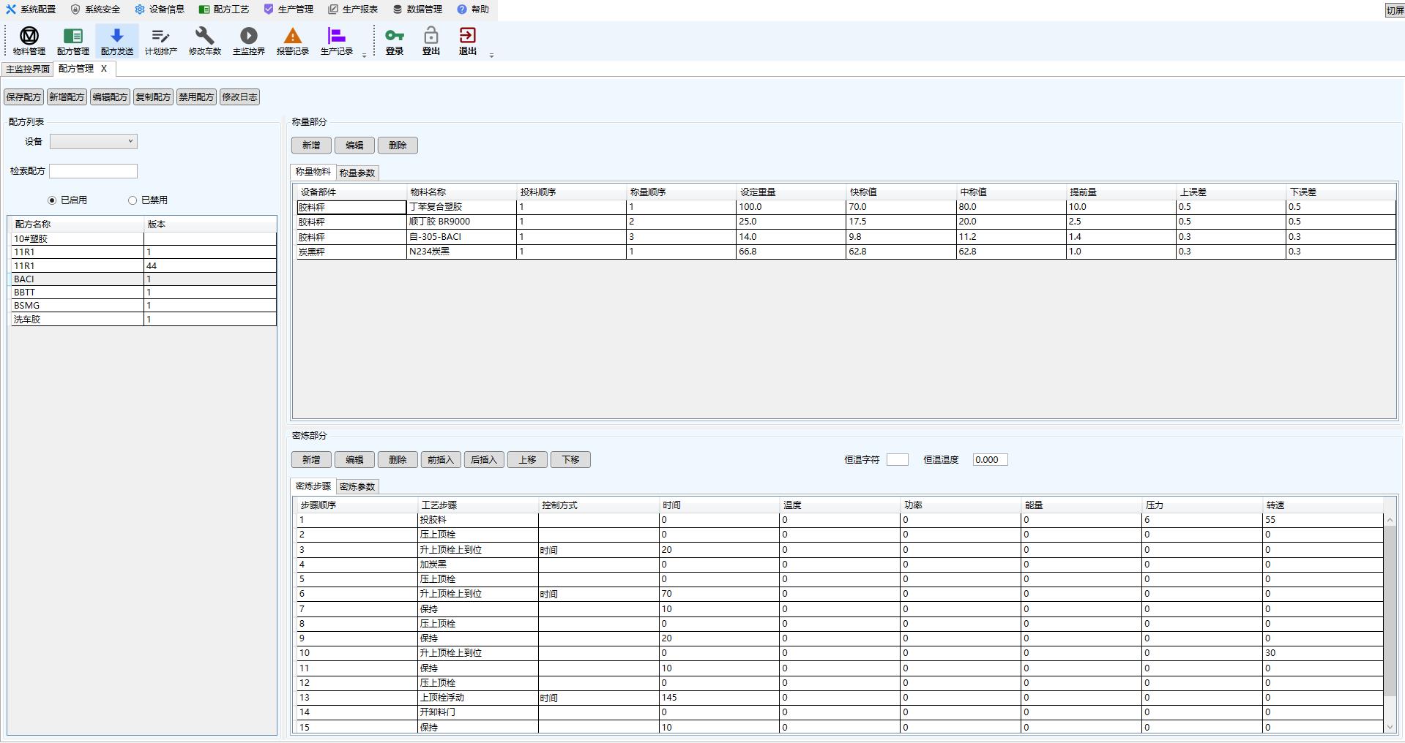Click scrollbar up arrow in mixing steps
This screenshot has width=1405, height=743.
coord(1390,520)
